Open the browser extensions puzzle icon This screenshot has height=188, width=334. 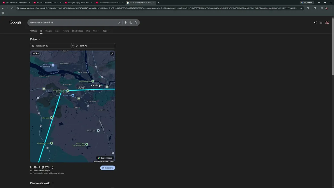(308, 8)
